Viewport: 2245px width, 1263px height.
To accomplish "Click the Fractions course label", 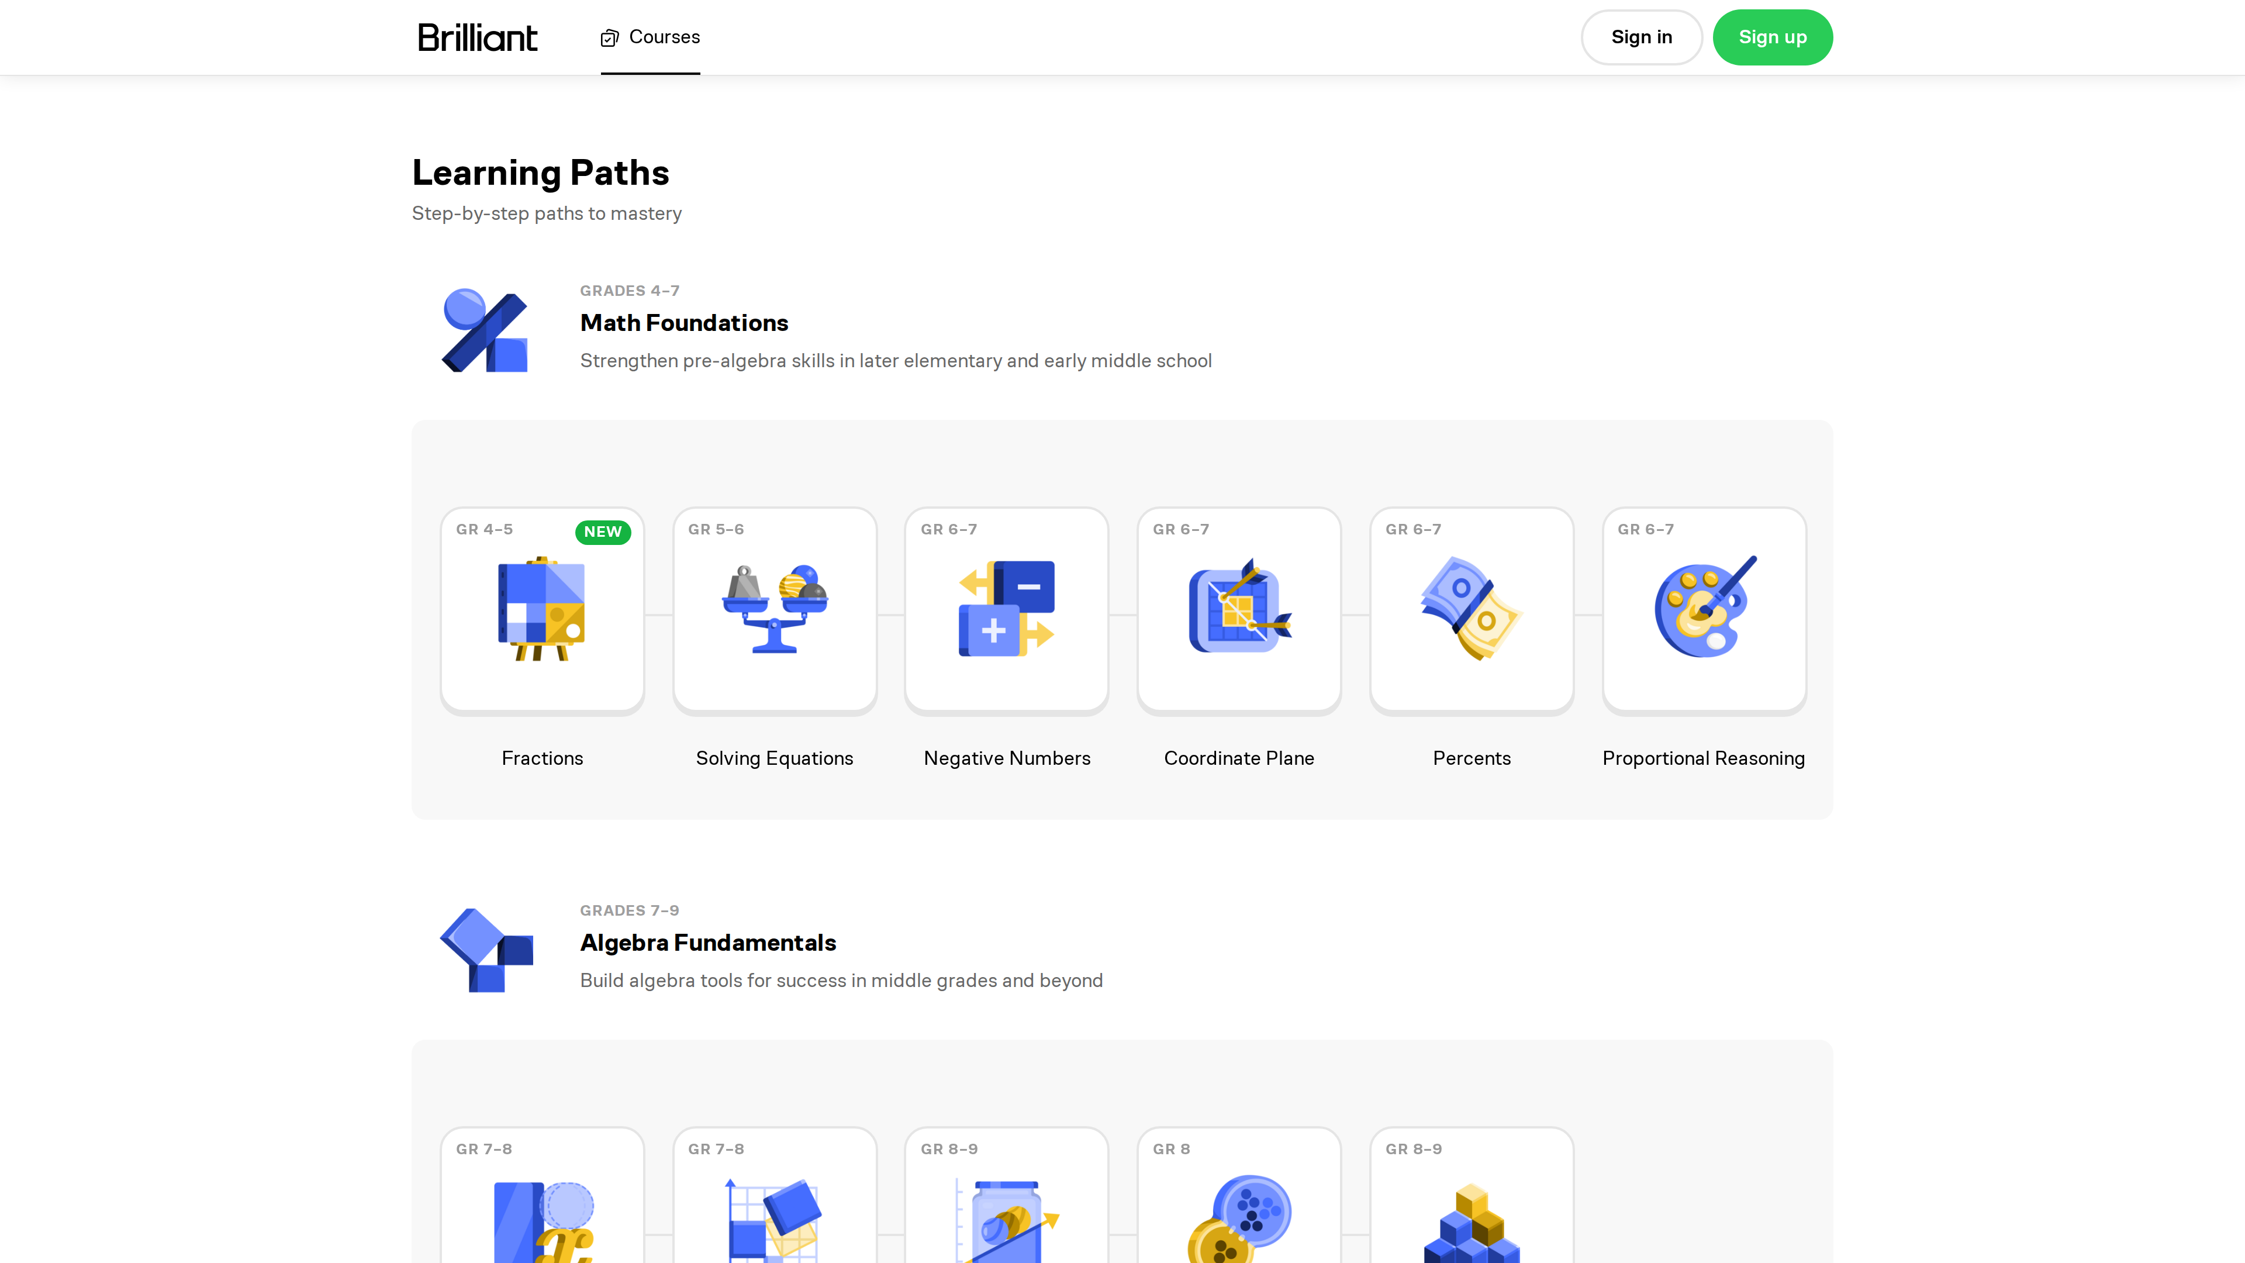I will [542, 758].
